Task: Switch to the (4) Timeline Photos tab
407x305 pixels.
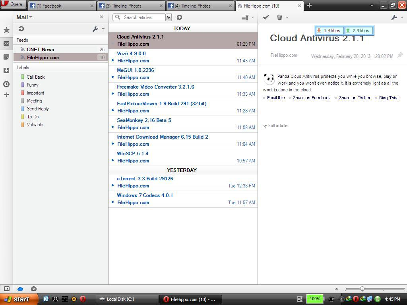Action: pos(200,6)
